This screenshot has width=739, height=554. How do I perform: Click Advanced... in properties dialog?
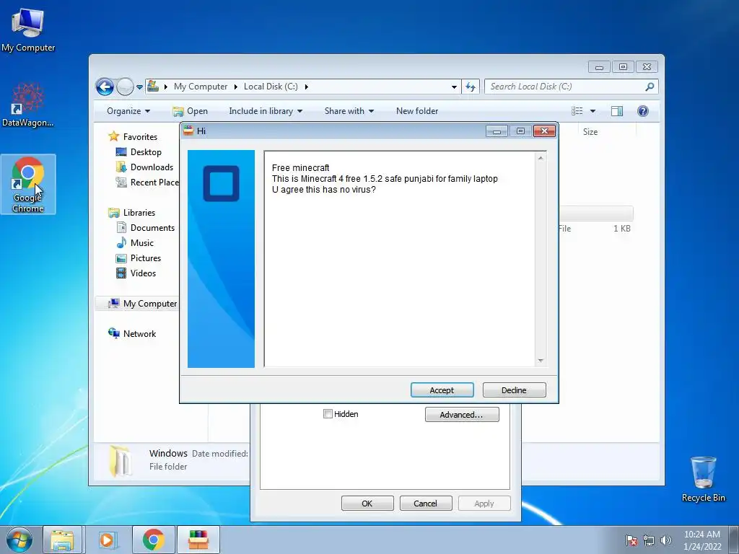(462, 415)
